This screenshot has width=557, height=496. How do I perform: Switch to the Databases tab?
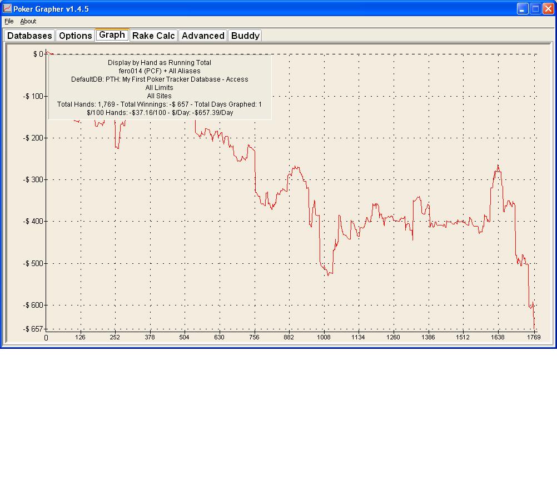tap(29, 36)
